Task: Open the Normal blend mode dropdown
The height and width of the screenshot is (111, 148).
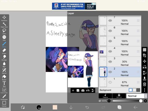Action: tap(137, 96)
